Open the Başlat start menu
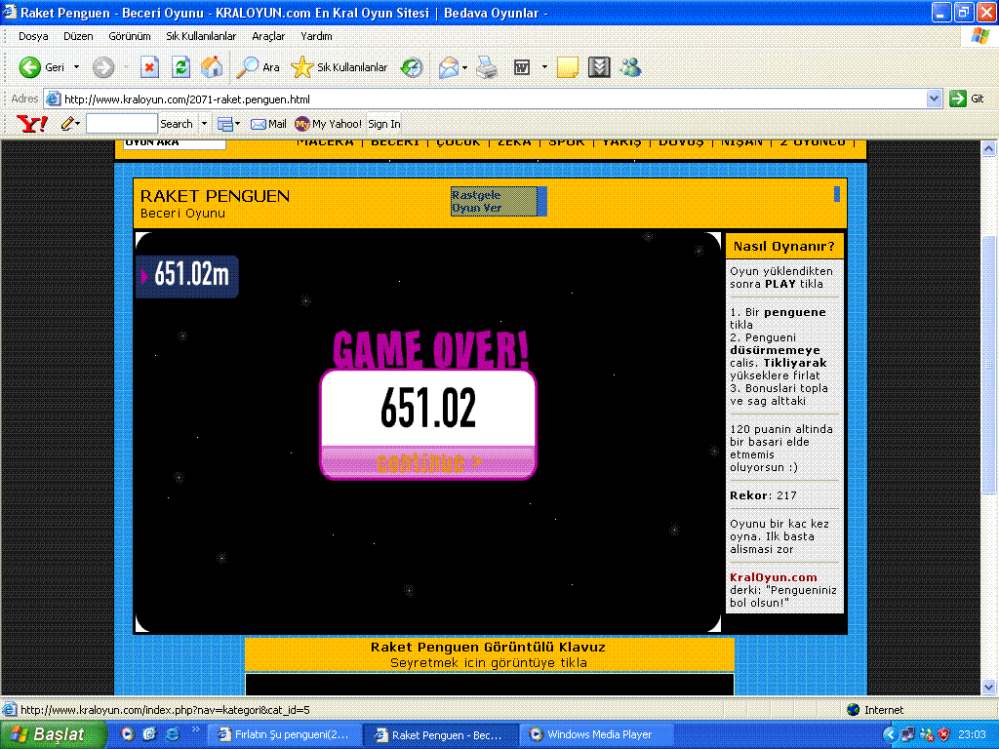999x749 pixels. click(54, 734)
